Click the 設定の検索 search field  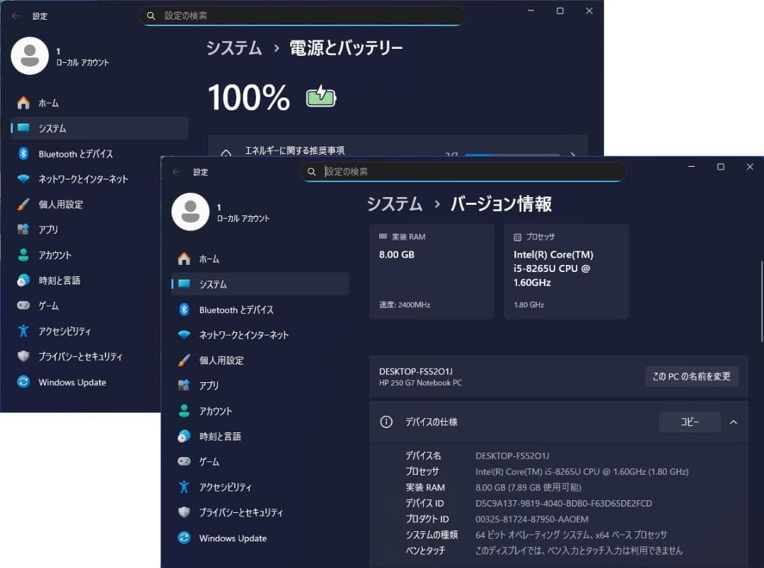pos(463,172)
